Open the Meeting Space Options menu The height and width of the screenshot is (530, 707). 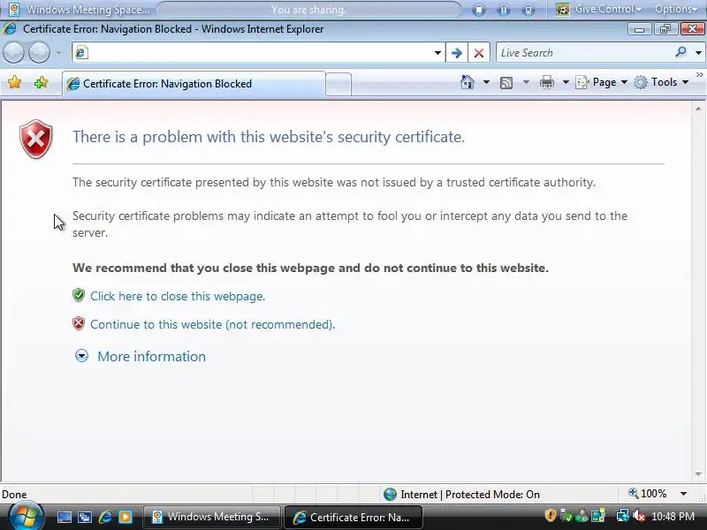676,9
